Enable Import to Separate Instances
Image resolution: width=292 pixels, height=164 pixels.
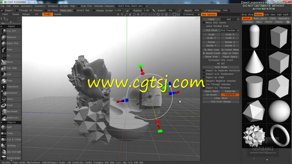[204, 71]
